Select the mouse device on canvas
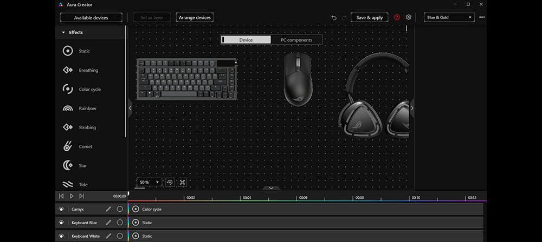Image resolution: width=542 pixels, height=242 pixels. [298, 79]
